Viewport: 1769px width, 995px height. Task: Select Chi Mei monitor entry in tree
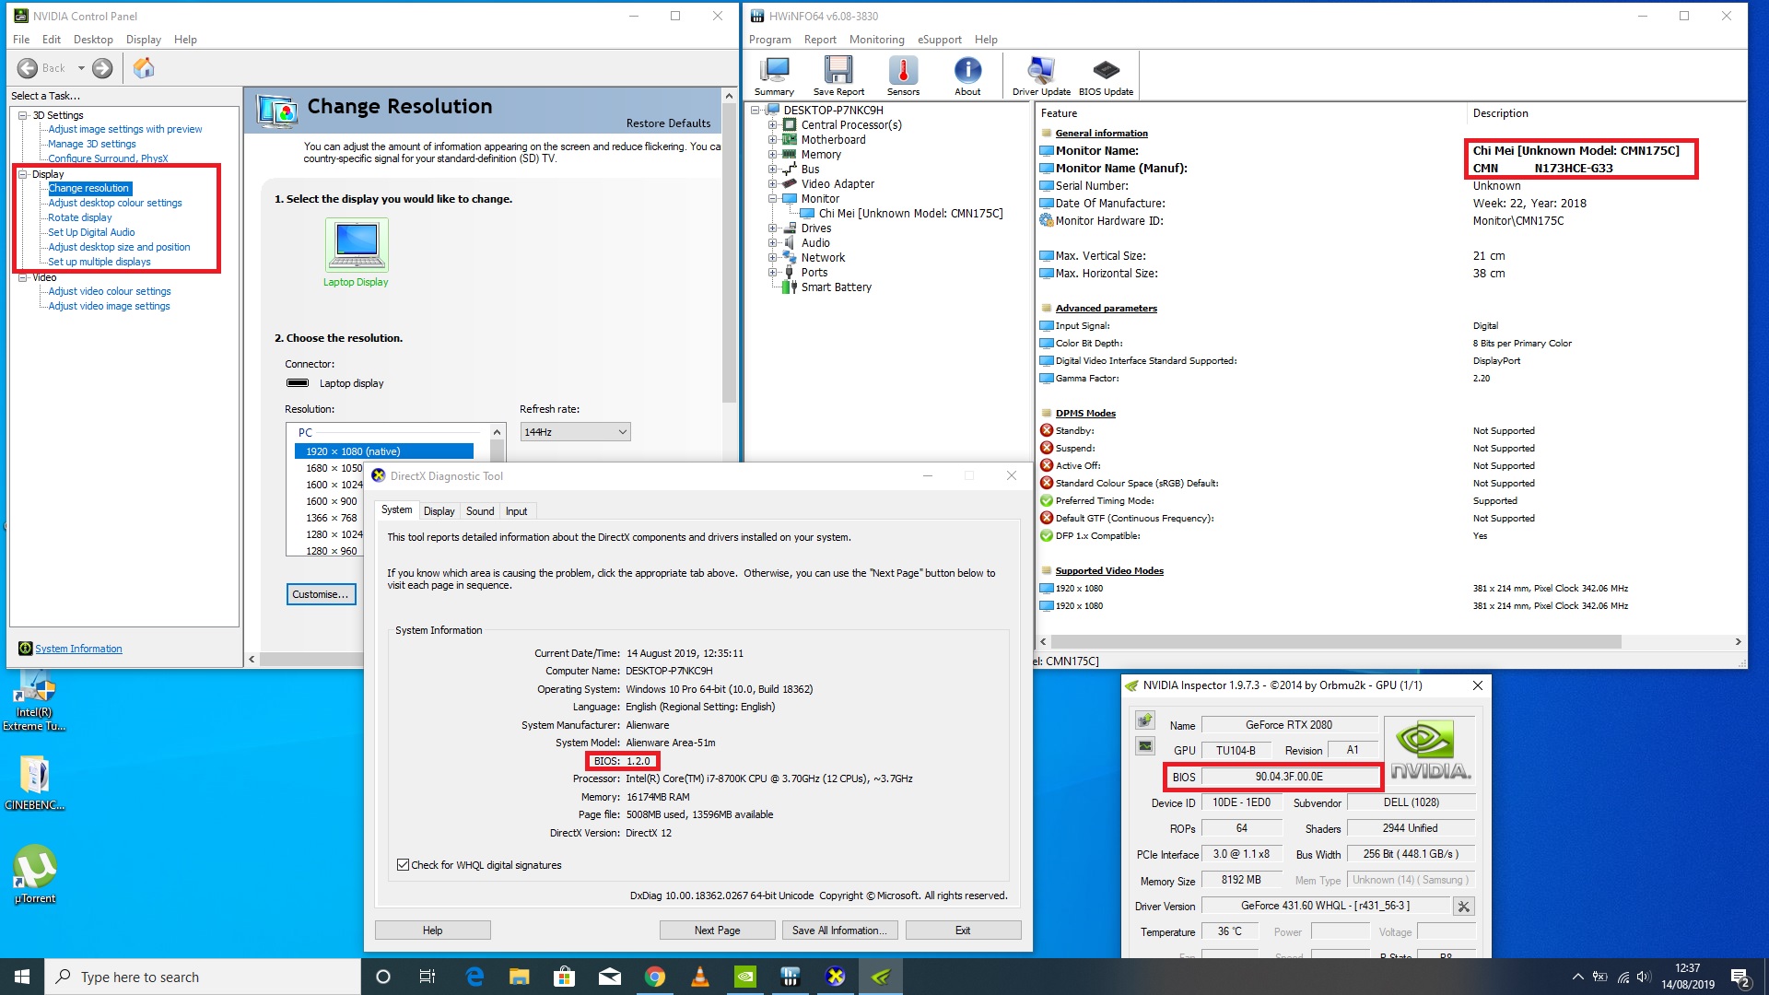[910, 214]
